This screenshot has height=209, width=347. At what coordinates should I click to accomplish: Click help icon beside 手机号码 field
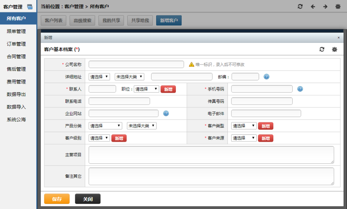[x=300, y=89]
